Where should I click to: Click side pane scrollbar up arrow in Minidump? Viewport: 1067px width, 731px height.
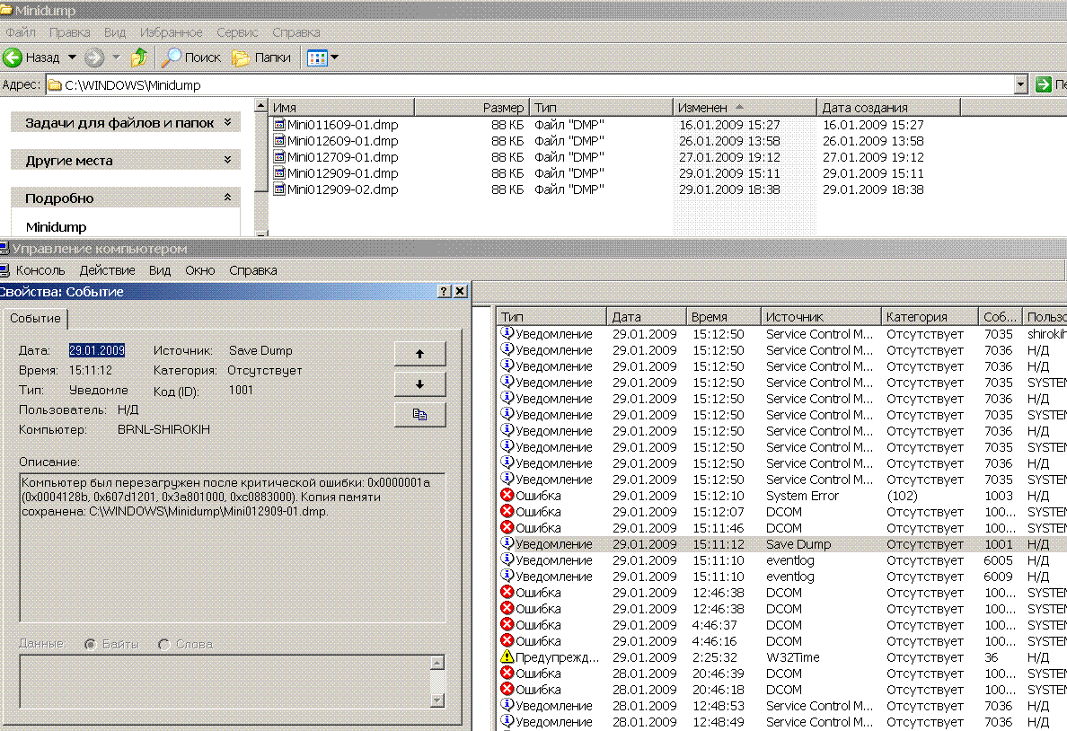click(x=261, y=105)
